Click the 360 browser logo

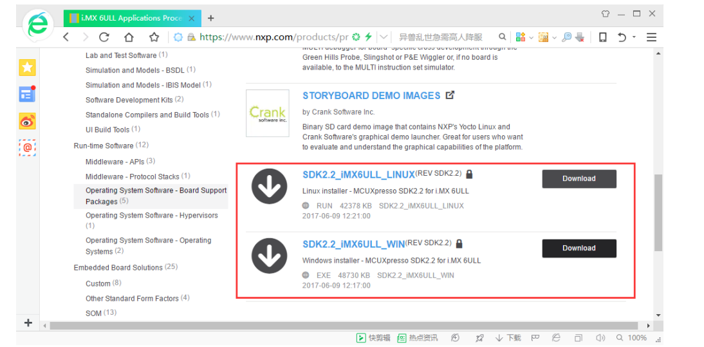point(38,25)
